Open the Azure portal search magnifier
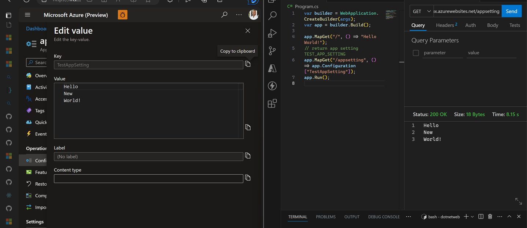The height and width of the screenshot is (228, 527). tap(224, 15)
